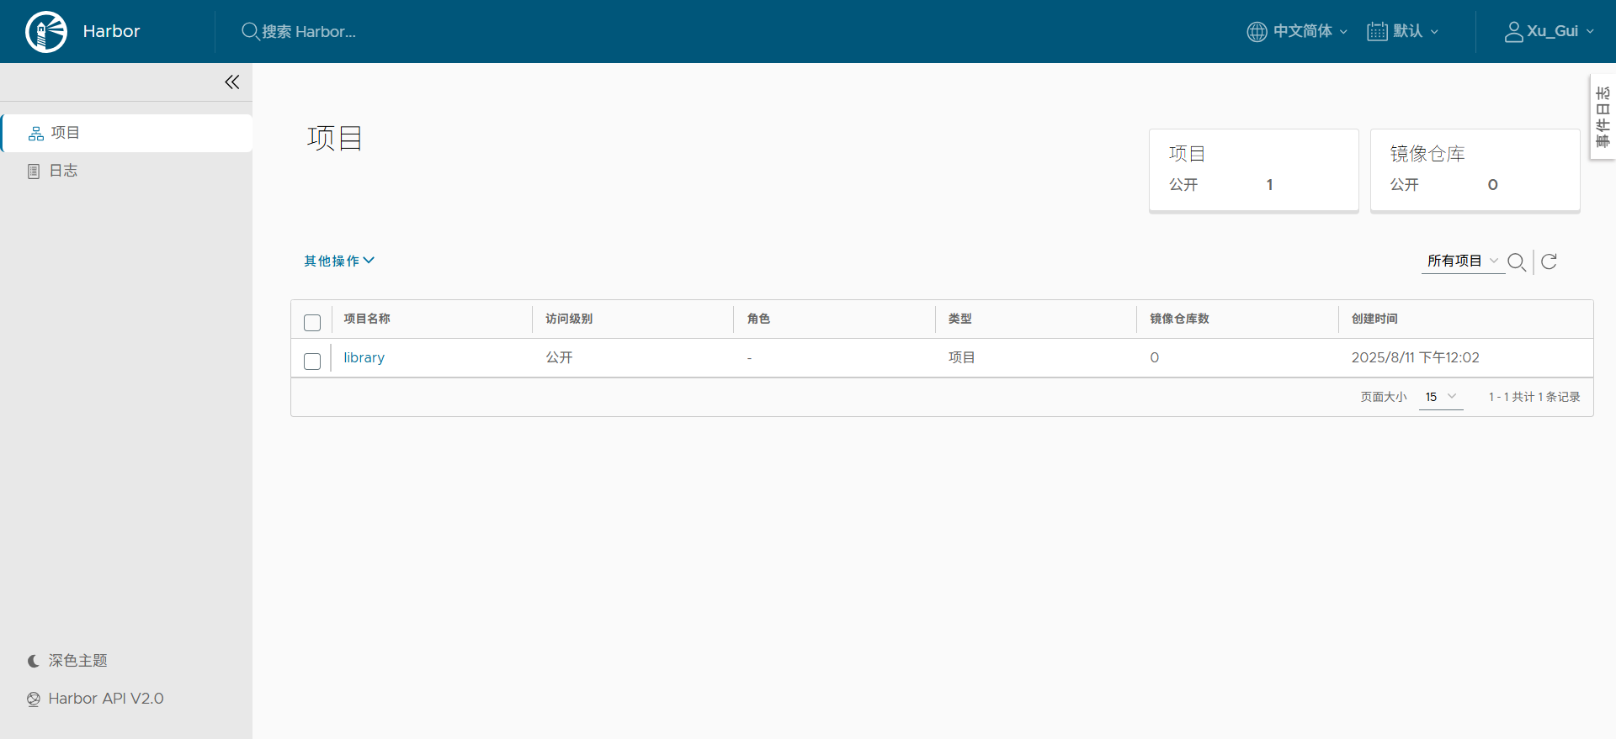Check the library project row checkbox
This screenshot has width=1616, height=739.
(x=312, y=361)
